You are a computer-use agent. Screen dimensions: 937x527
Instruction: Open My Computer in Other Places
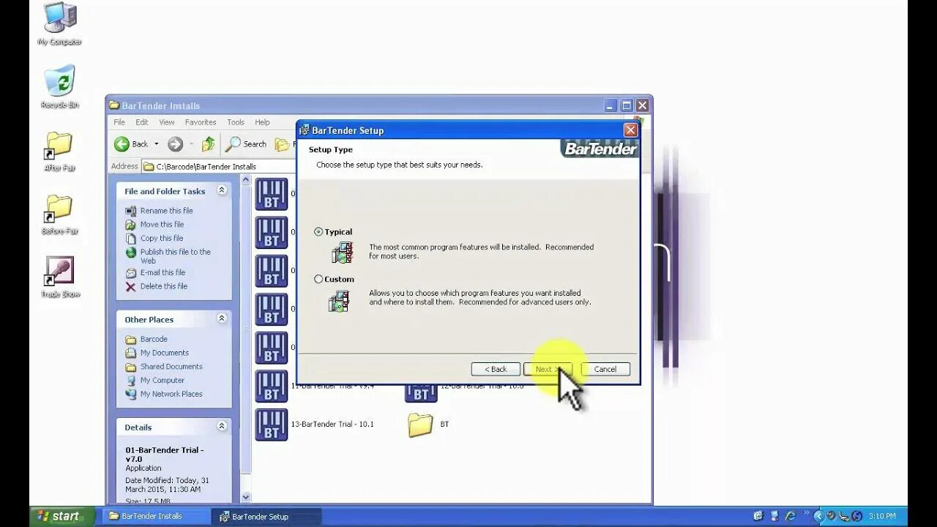(x=162, y=381)
